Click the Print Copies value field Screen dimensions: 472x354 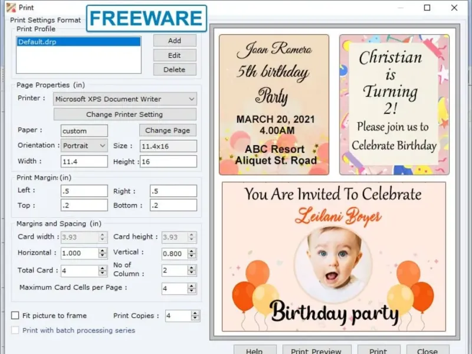click(x=178, y=316)
